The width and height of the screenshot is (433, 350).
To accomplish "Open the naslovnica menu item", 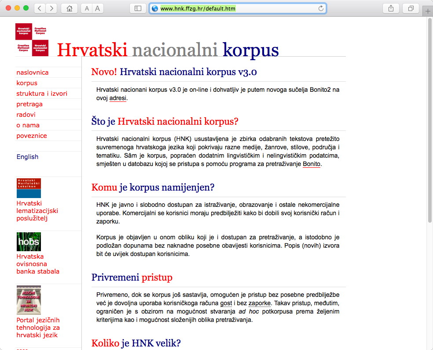I will coord(32,72).
